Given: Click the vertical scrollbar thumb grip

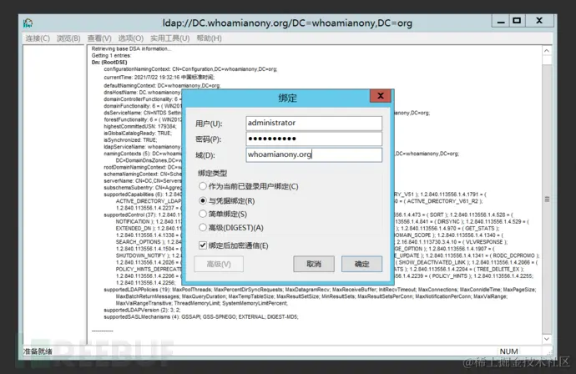Looking at the screenshot, I should click(x=547, y=200).
